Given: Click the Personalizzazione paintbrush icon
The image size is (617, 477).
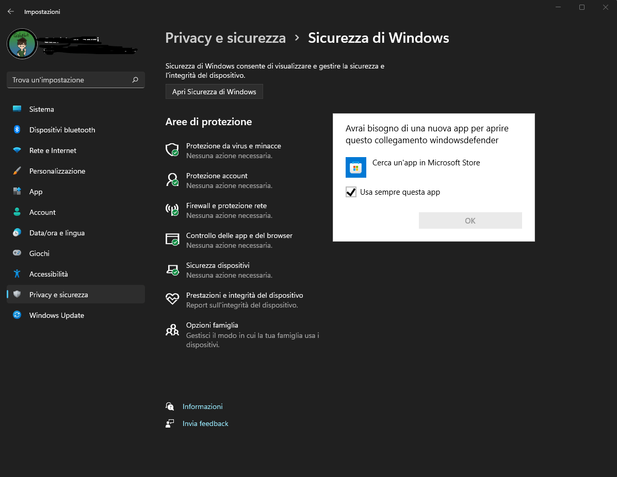Looking at the screenshot, I should click(x=17, y=171).
